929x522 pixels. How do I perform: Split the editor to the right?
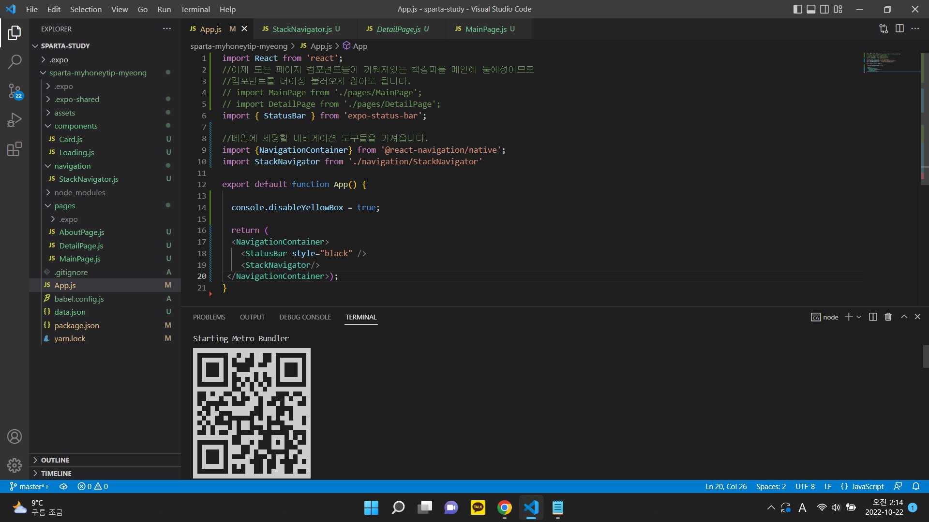pos(899,29)
